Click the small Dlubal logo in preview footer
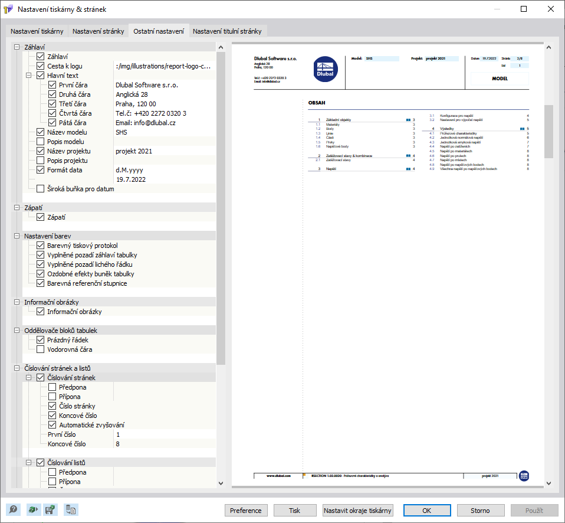 pyautogui.click(x=524, y=476)
